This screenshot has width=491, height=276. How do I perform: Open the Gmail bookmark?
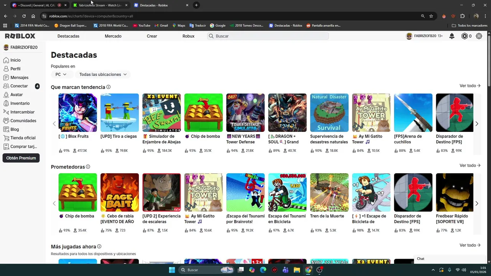(161, 26)
